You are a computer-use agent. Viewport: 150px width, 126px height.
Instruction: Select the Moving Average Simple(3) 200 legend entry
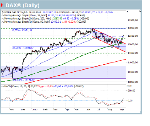pos(28,19)
